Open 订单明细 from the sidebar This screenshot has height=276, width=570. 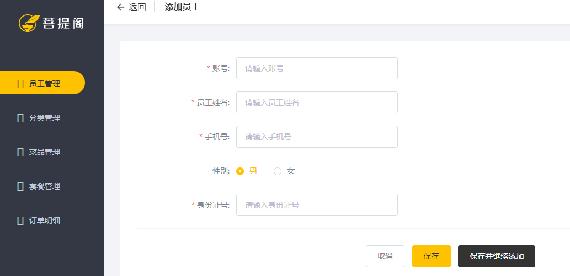tap(45, 220)
